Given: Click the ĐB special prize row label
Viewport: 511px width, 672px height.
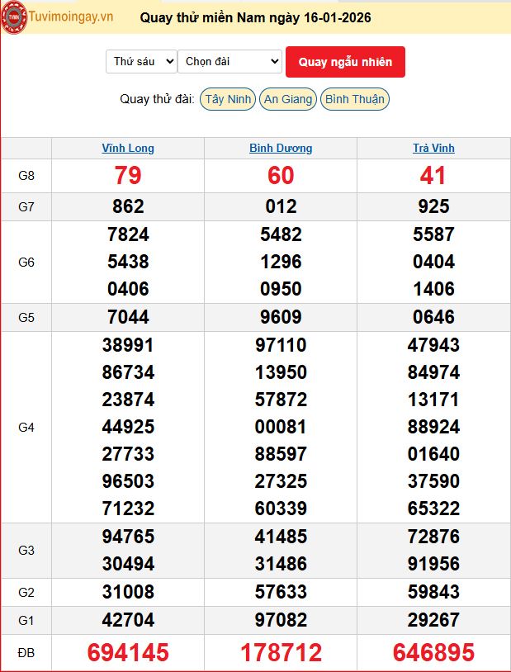Looking at the screenshot, I should tap(26, 653).
